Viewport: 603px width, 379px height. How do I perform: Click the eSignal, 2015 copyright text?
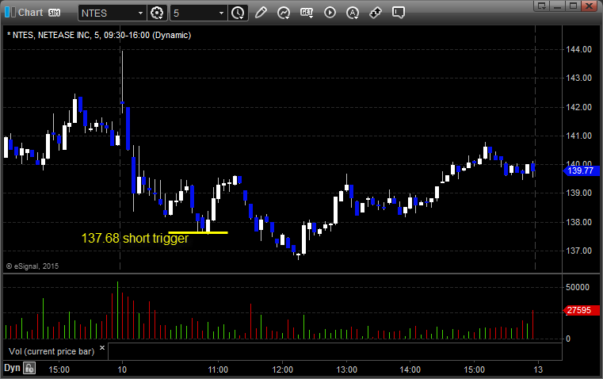tap(32, 266)
